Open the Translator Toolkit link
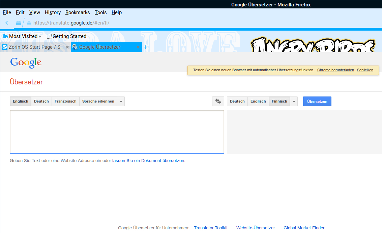Viewport: 382px width, 233px height. (211, 228)
